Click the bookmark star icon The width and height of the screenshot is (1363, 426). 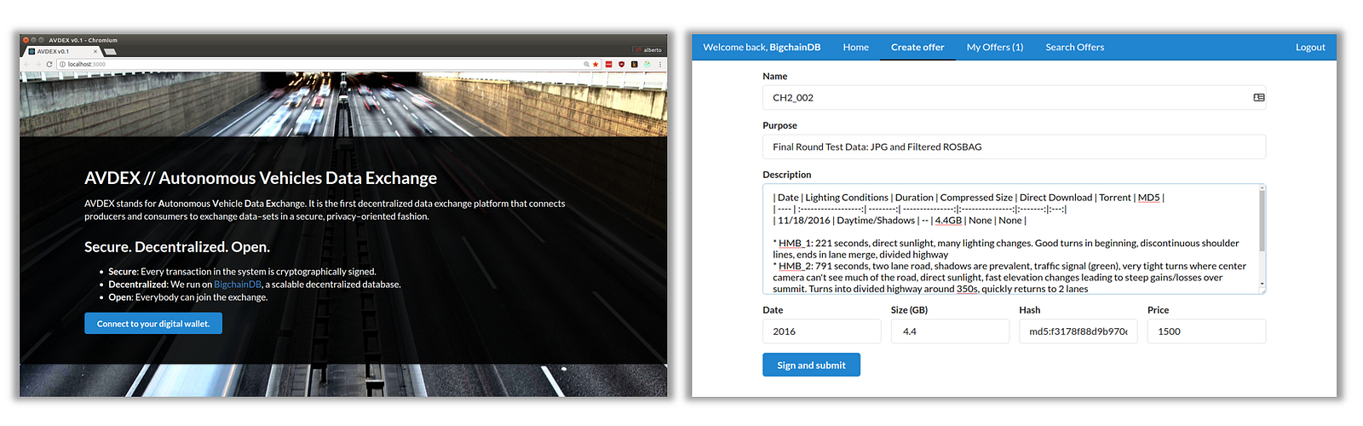595,64
